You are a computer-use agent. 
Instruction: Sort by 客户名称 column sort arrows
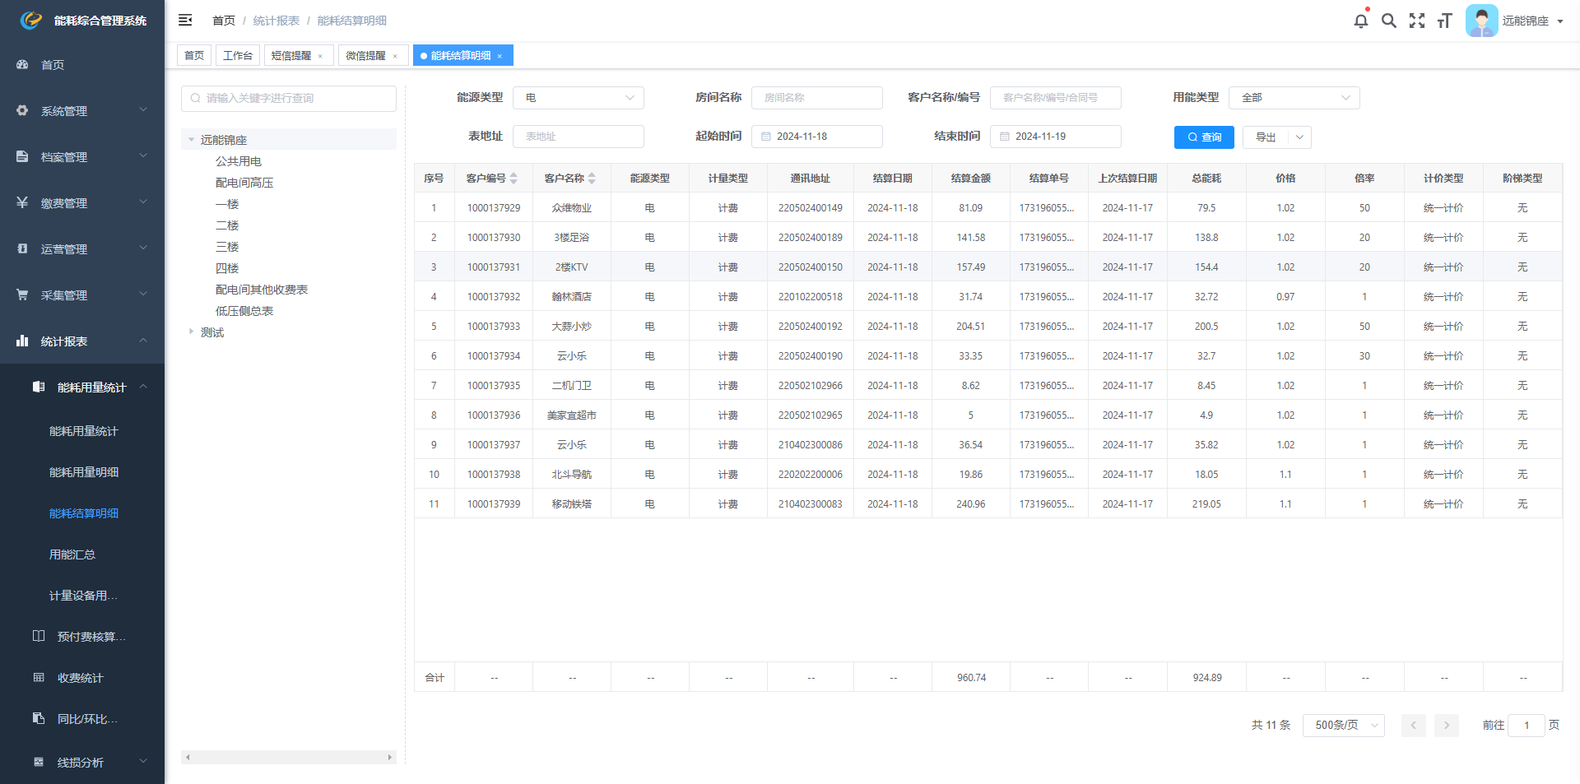tap(592, 179)
